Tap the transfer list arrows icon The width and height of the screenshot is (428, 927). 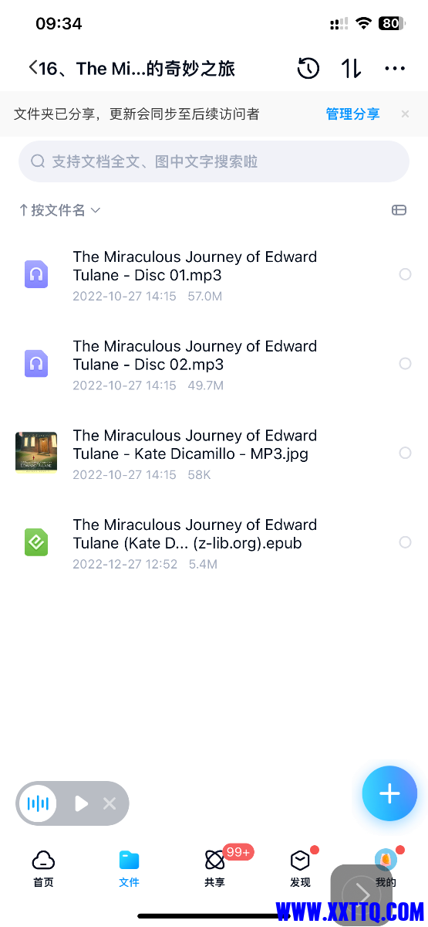pos(352,69)
